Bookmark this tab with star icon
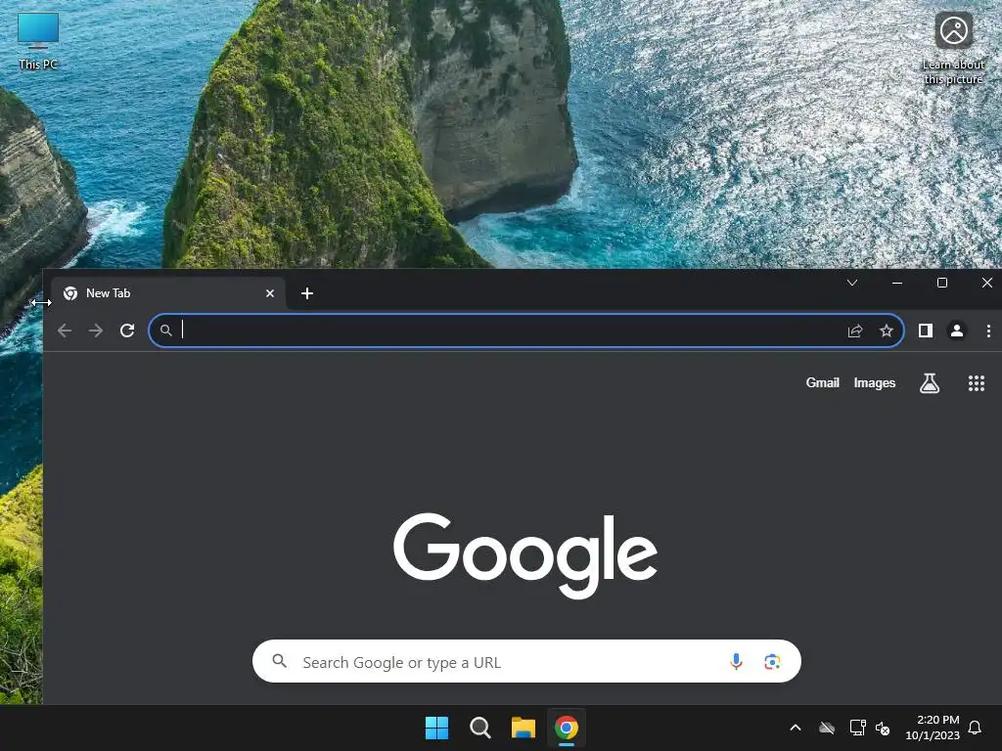Screen dimensions: 1002x751 (886, 331)
